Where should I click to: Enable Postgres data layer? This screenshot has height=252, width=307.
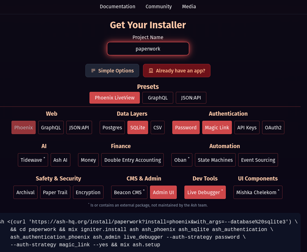tap(112, 127)
